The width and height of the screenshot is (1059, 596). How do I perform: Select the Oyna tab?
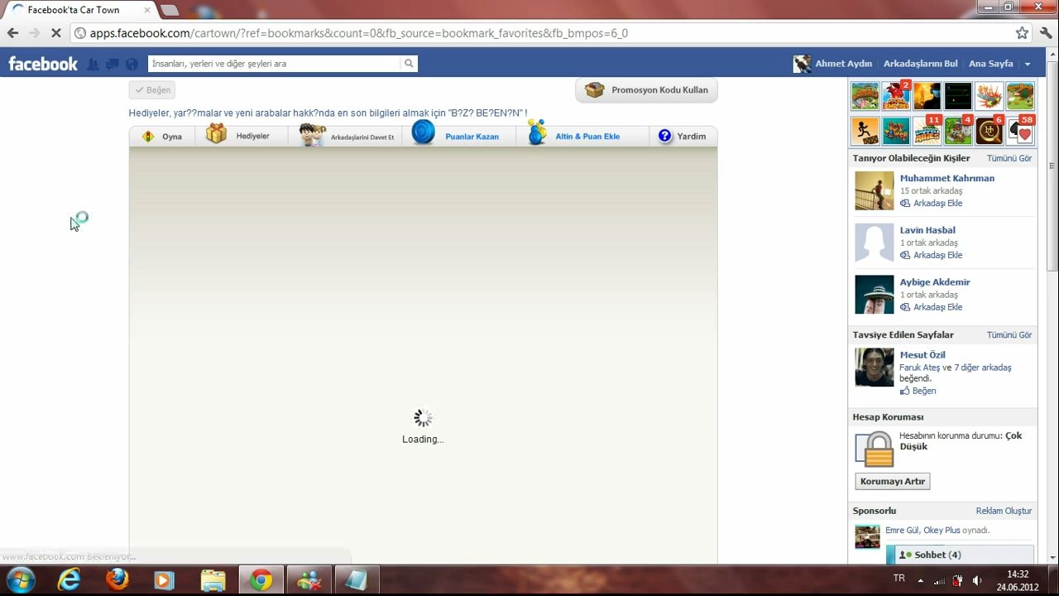[162, 137]
